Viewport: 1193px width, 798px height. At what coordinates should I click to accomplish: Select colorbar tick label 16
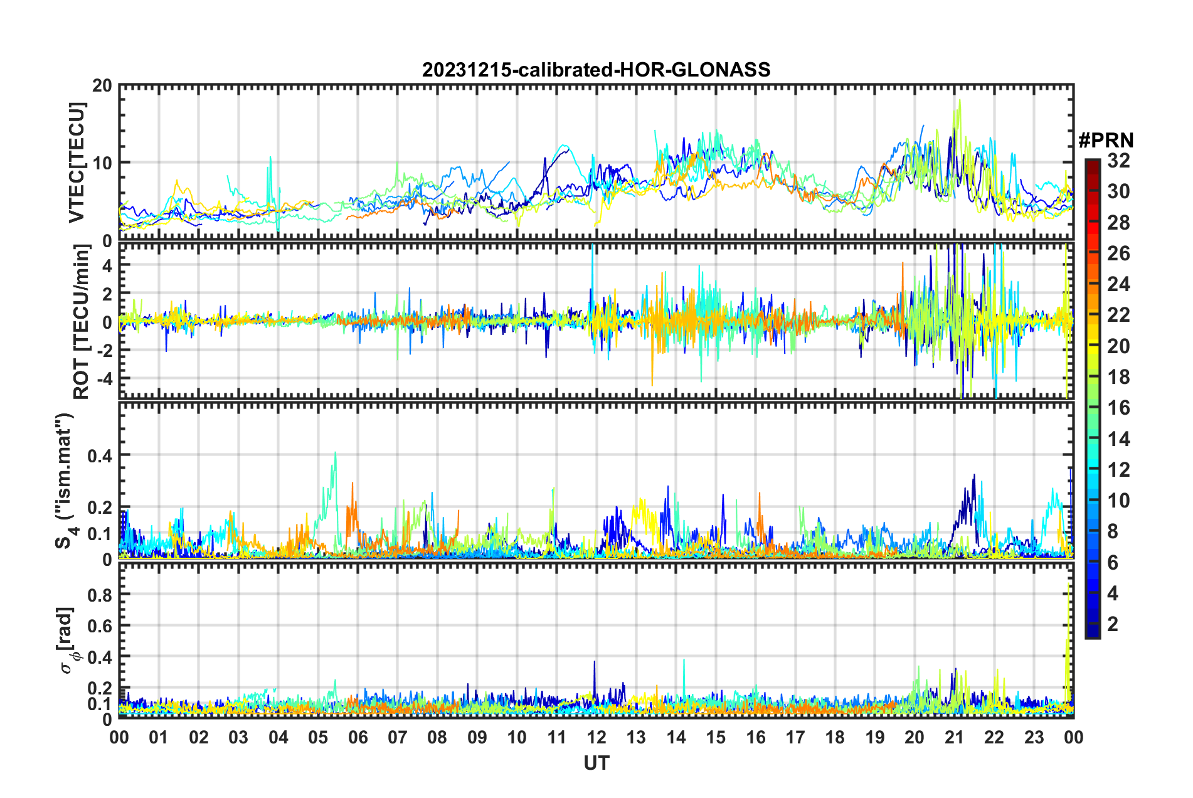click(x=1118, y=408)
